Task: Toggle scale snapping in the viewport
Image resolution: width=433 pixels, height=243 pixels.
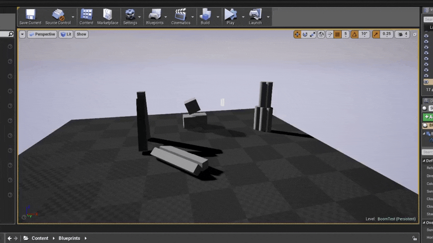Action: tap(376, 34)
